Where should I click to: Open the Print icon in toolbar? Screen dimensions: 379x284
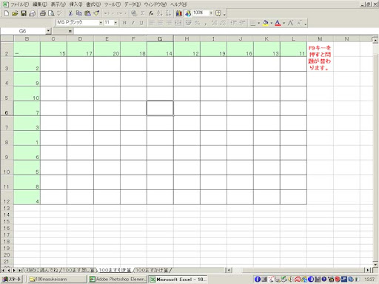(x=43, y=13)
